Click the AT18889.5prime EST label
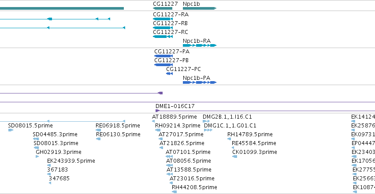 tap(175, 117)
